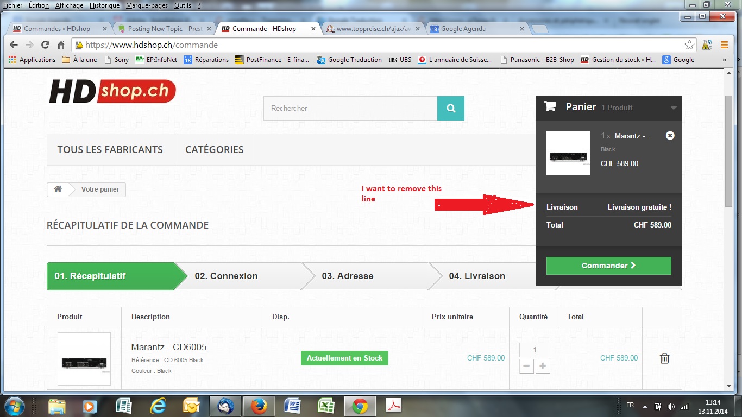The width and height of the screenshot is (742, 417).
Task: Open the Marque-pages menu
Action: point(147,5)
